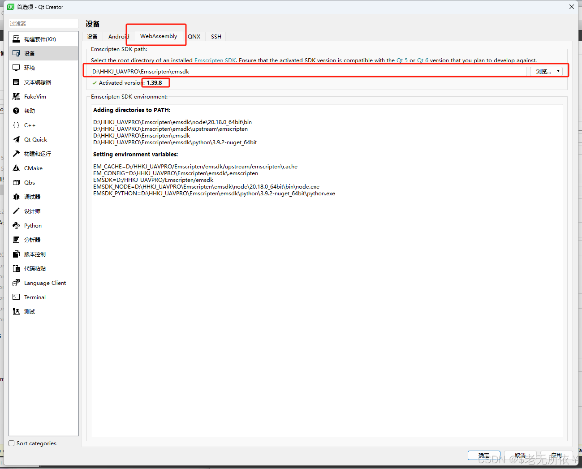Viewport: 582px width, 469px height.
Task: Switch to the QNX tab
Action: click(x=194, y=37)
